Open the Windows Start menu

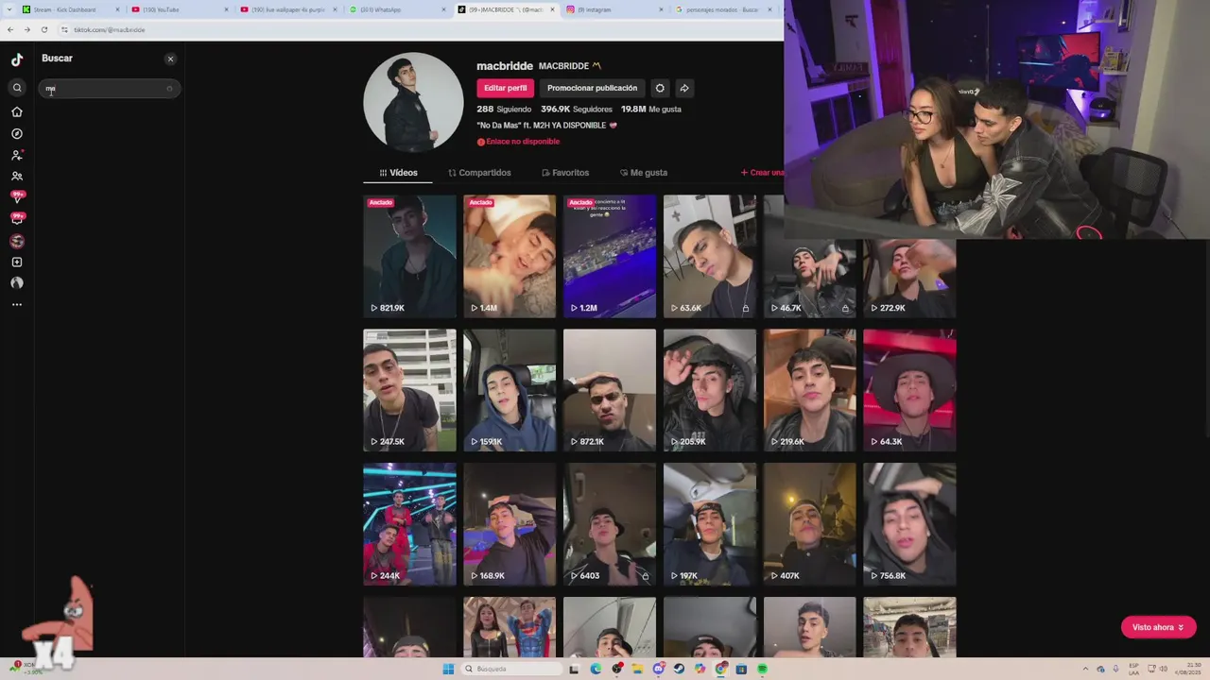tap(448, 669)
